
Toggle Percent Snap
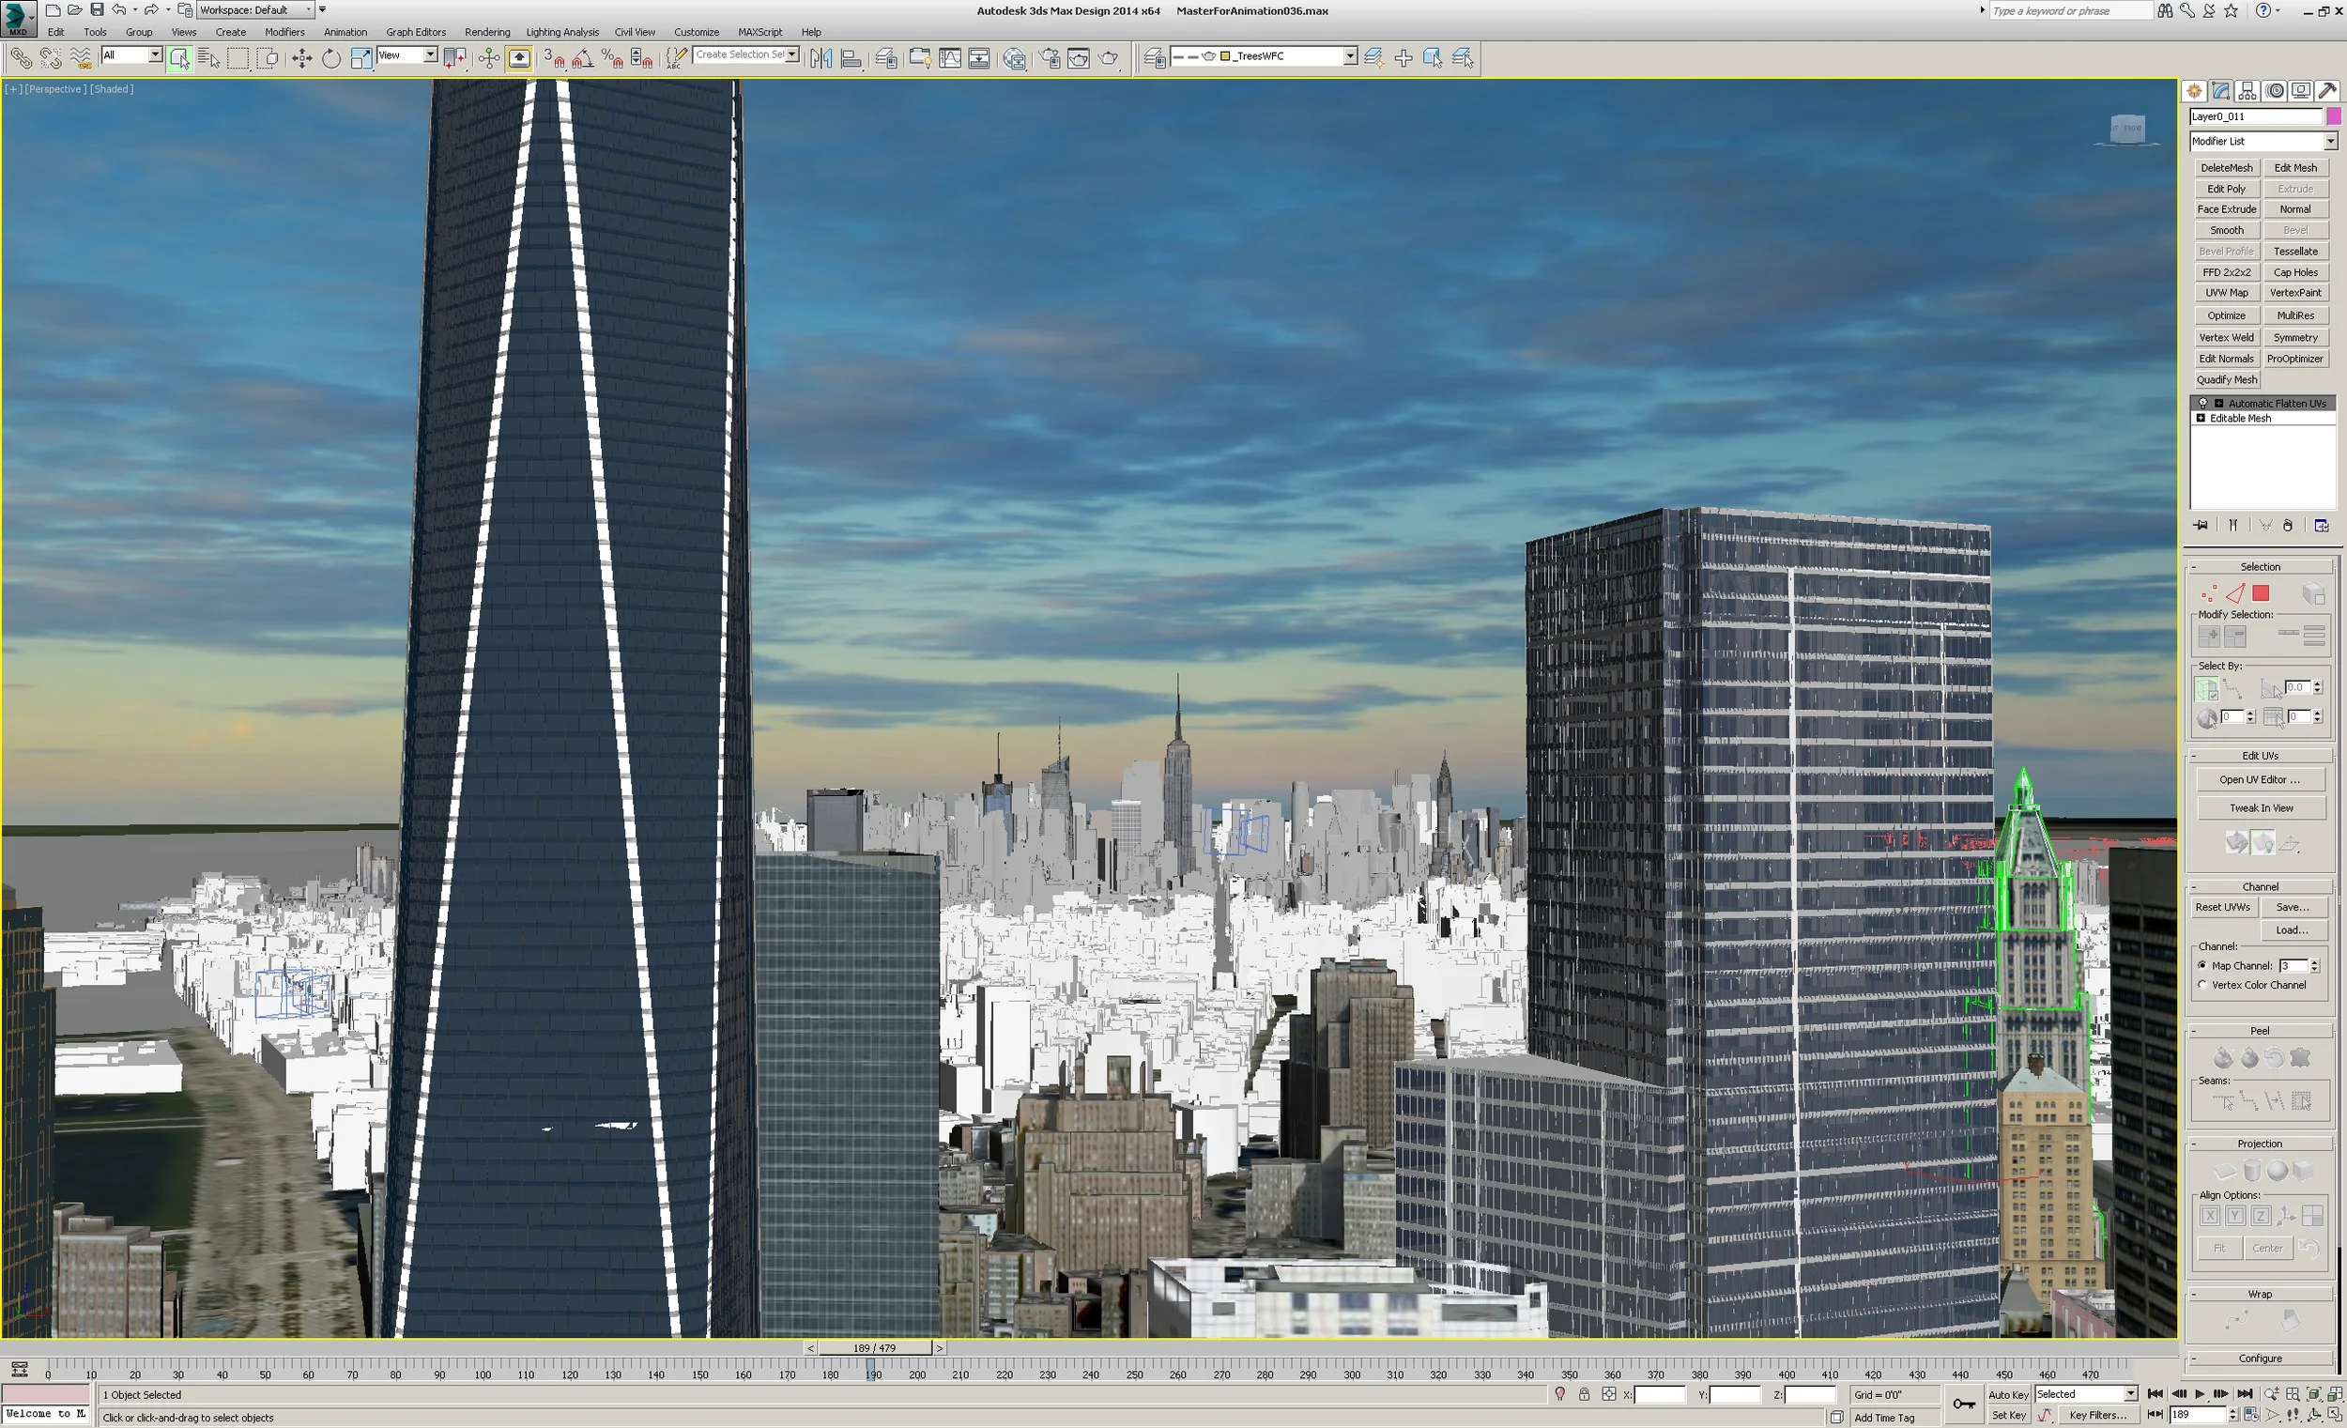[612, 58]
